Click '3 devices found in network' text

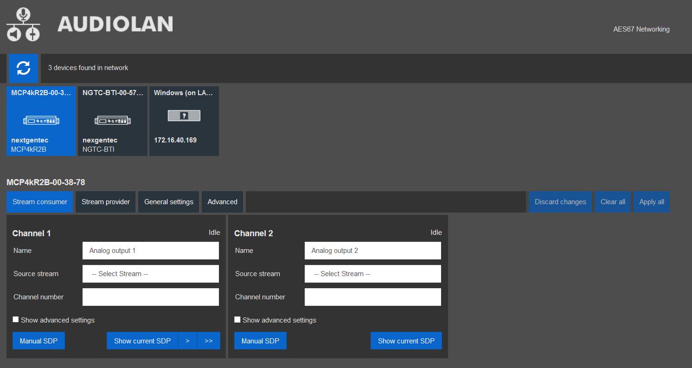(88, 68)
